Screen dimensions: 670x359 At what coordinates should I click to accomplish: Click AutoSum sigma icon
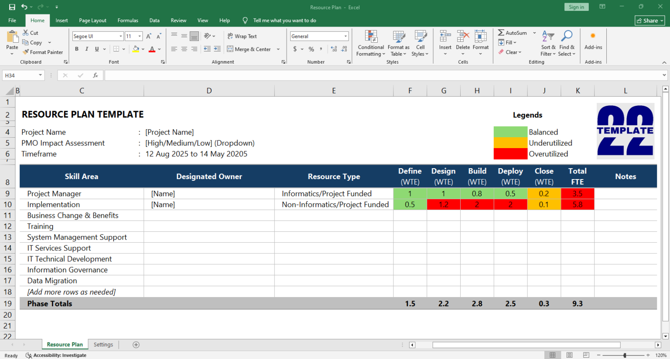coord(501,33)
